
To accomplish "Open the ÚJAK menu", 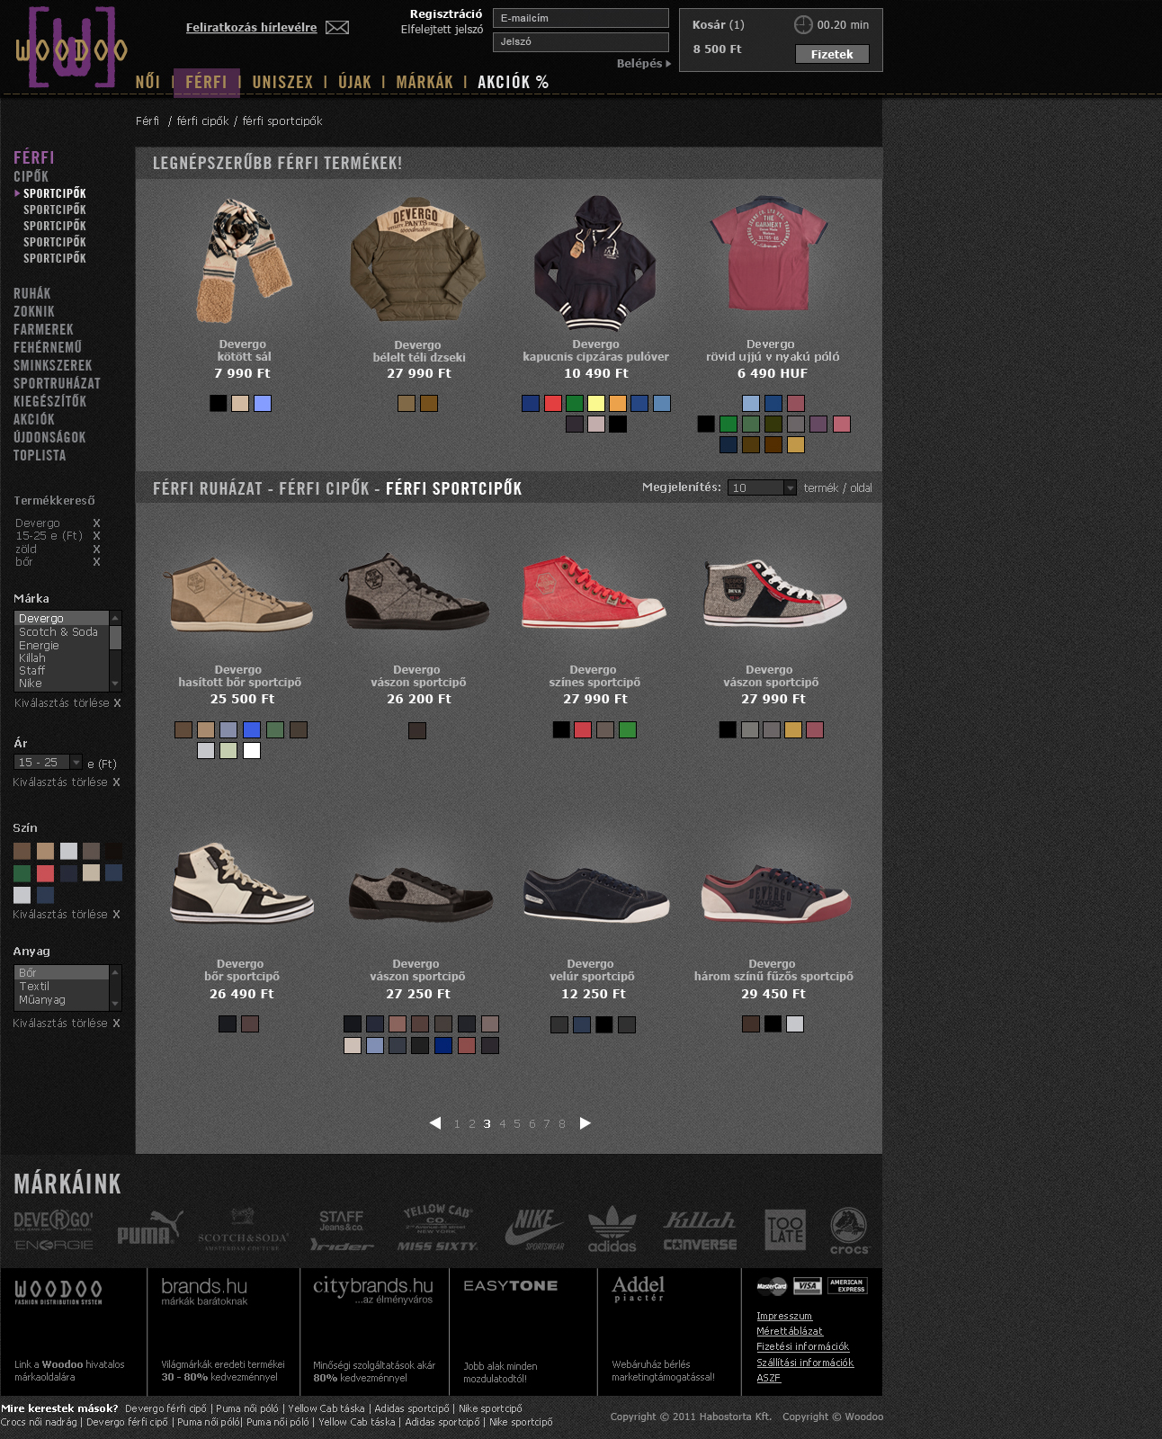I will [354, 82].
